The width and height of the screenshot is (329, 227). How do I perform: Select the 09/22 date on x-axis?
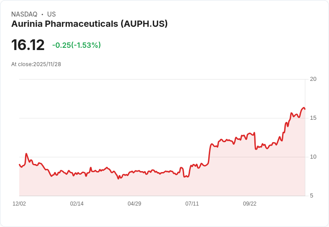(250, 204)
